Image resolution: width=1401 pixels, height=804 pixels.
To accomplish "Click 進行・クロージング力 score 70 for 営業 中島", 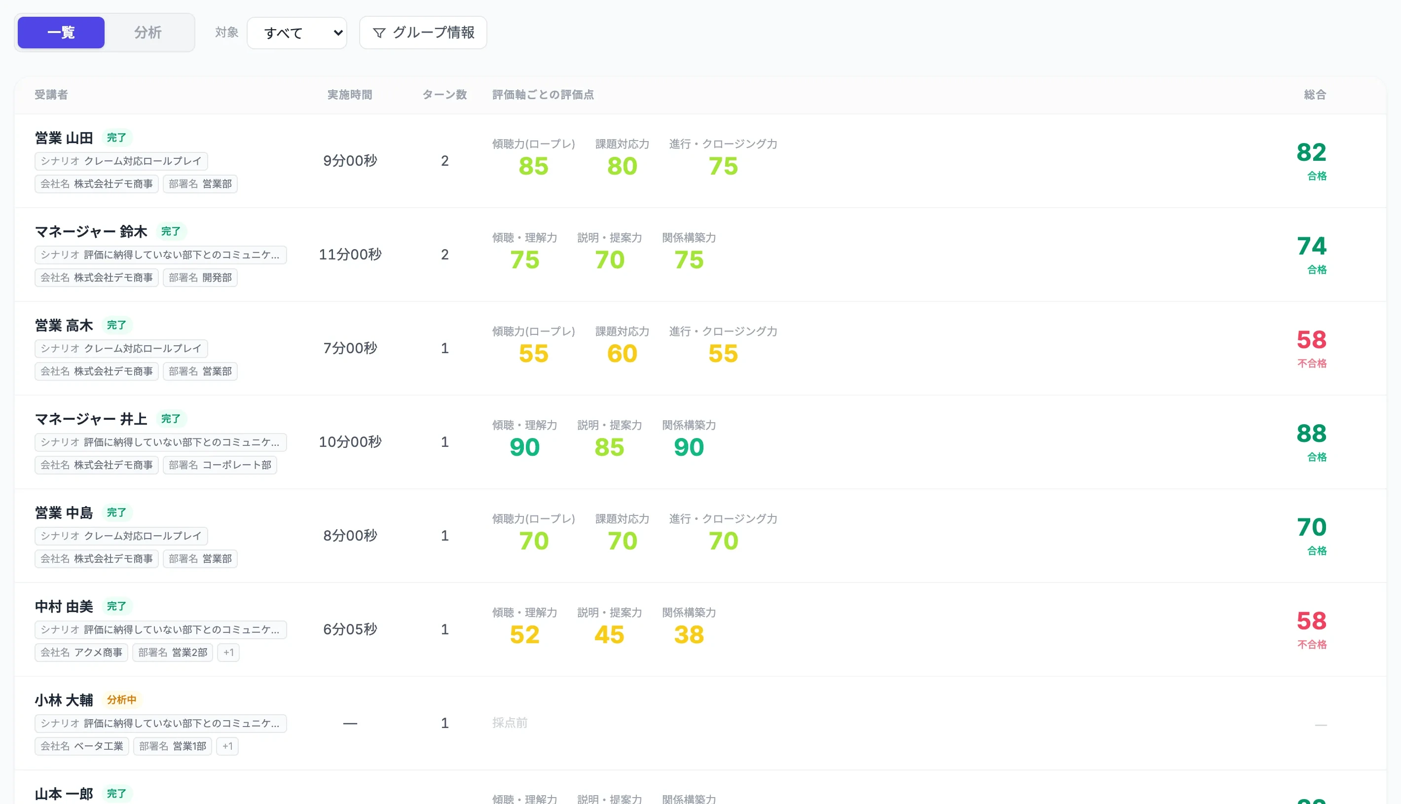I will pyautogui.click(x=723, y=541).
